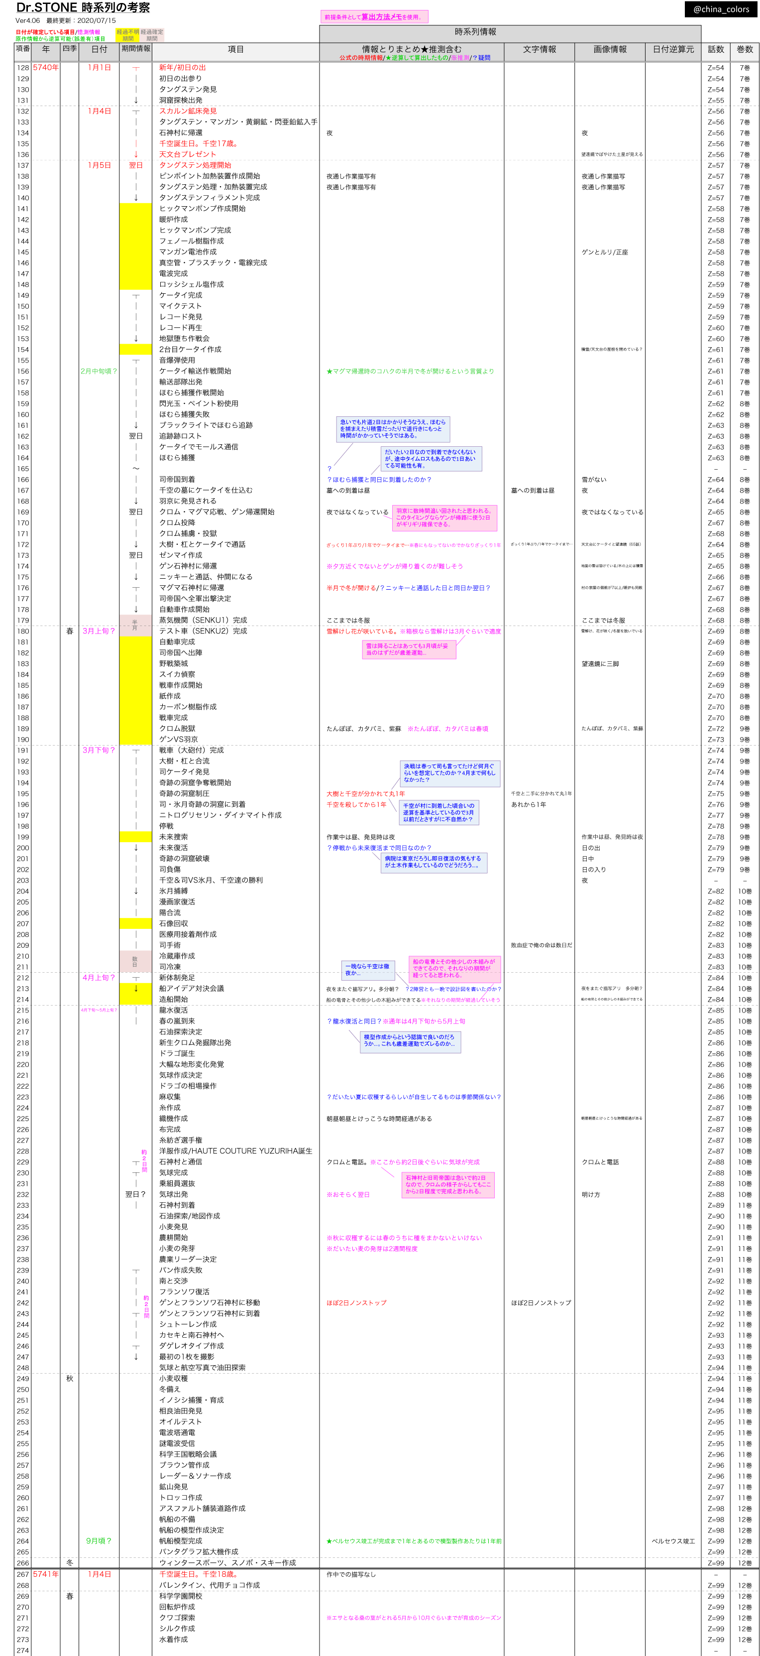Image resolution: width=760 pixels, height=1656 pixels.
Task: Select the 気球出発 item cell
Action: pyautogui.click(x=174, y=1194)
